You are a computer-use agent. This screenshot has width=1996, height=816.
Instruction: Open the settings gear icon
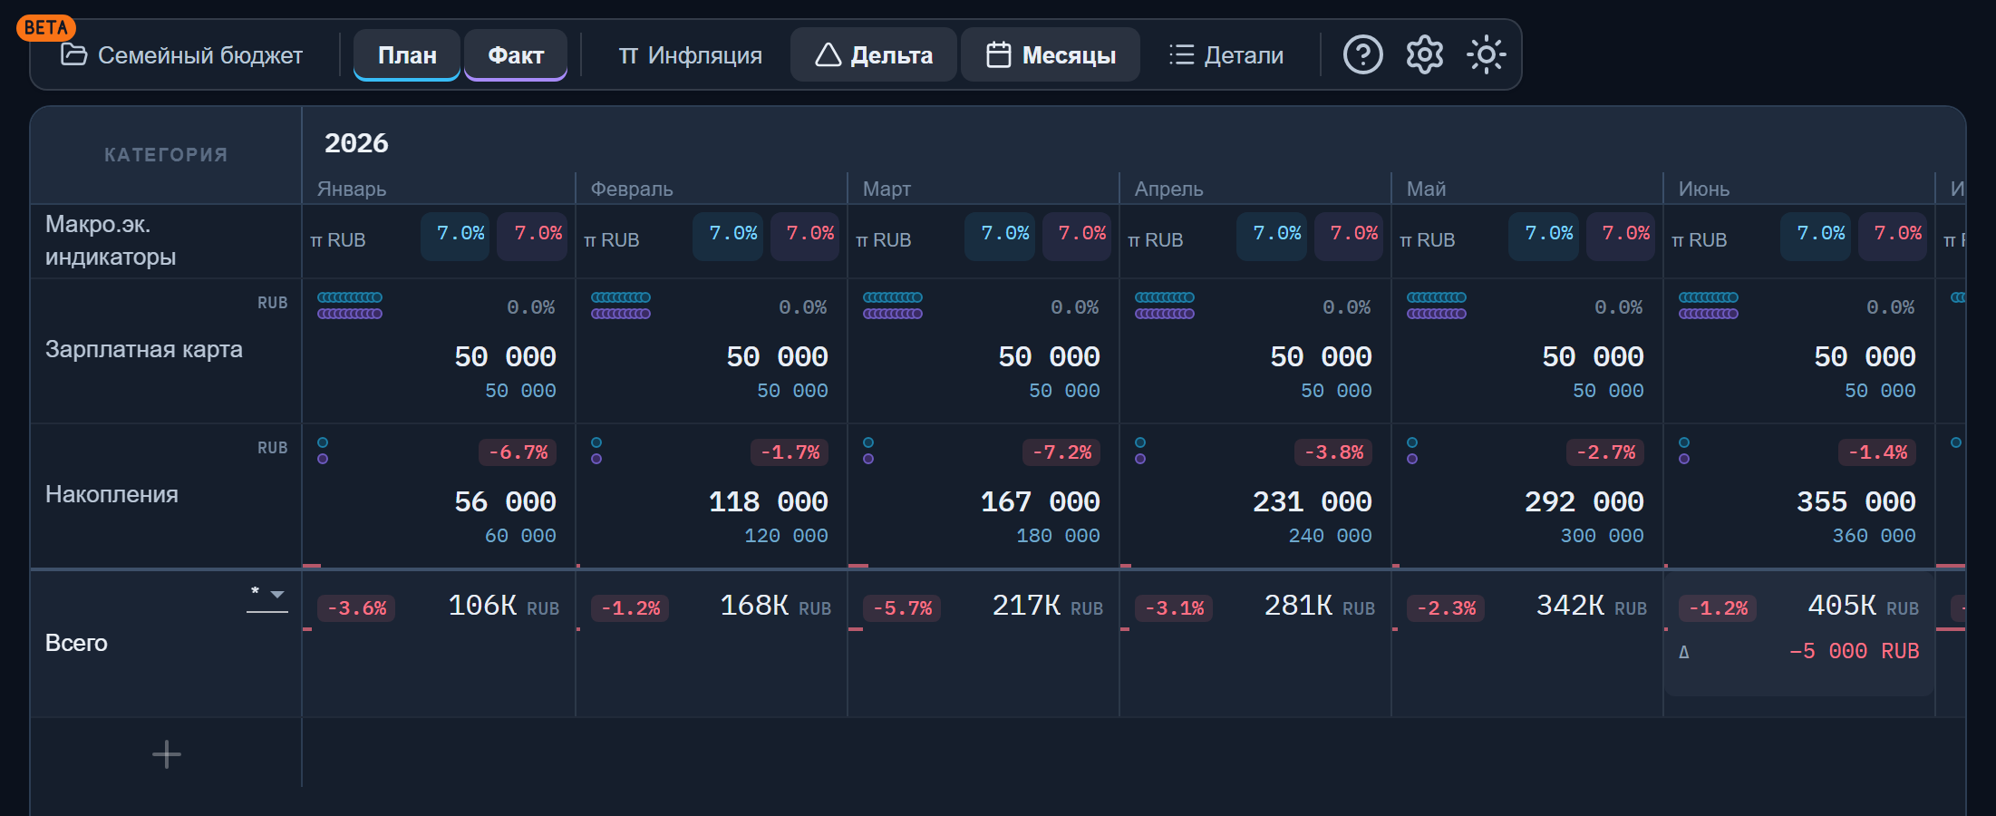[1424, 55]
